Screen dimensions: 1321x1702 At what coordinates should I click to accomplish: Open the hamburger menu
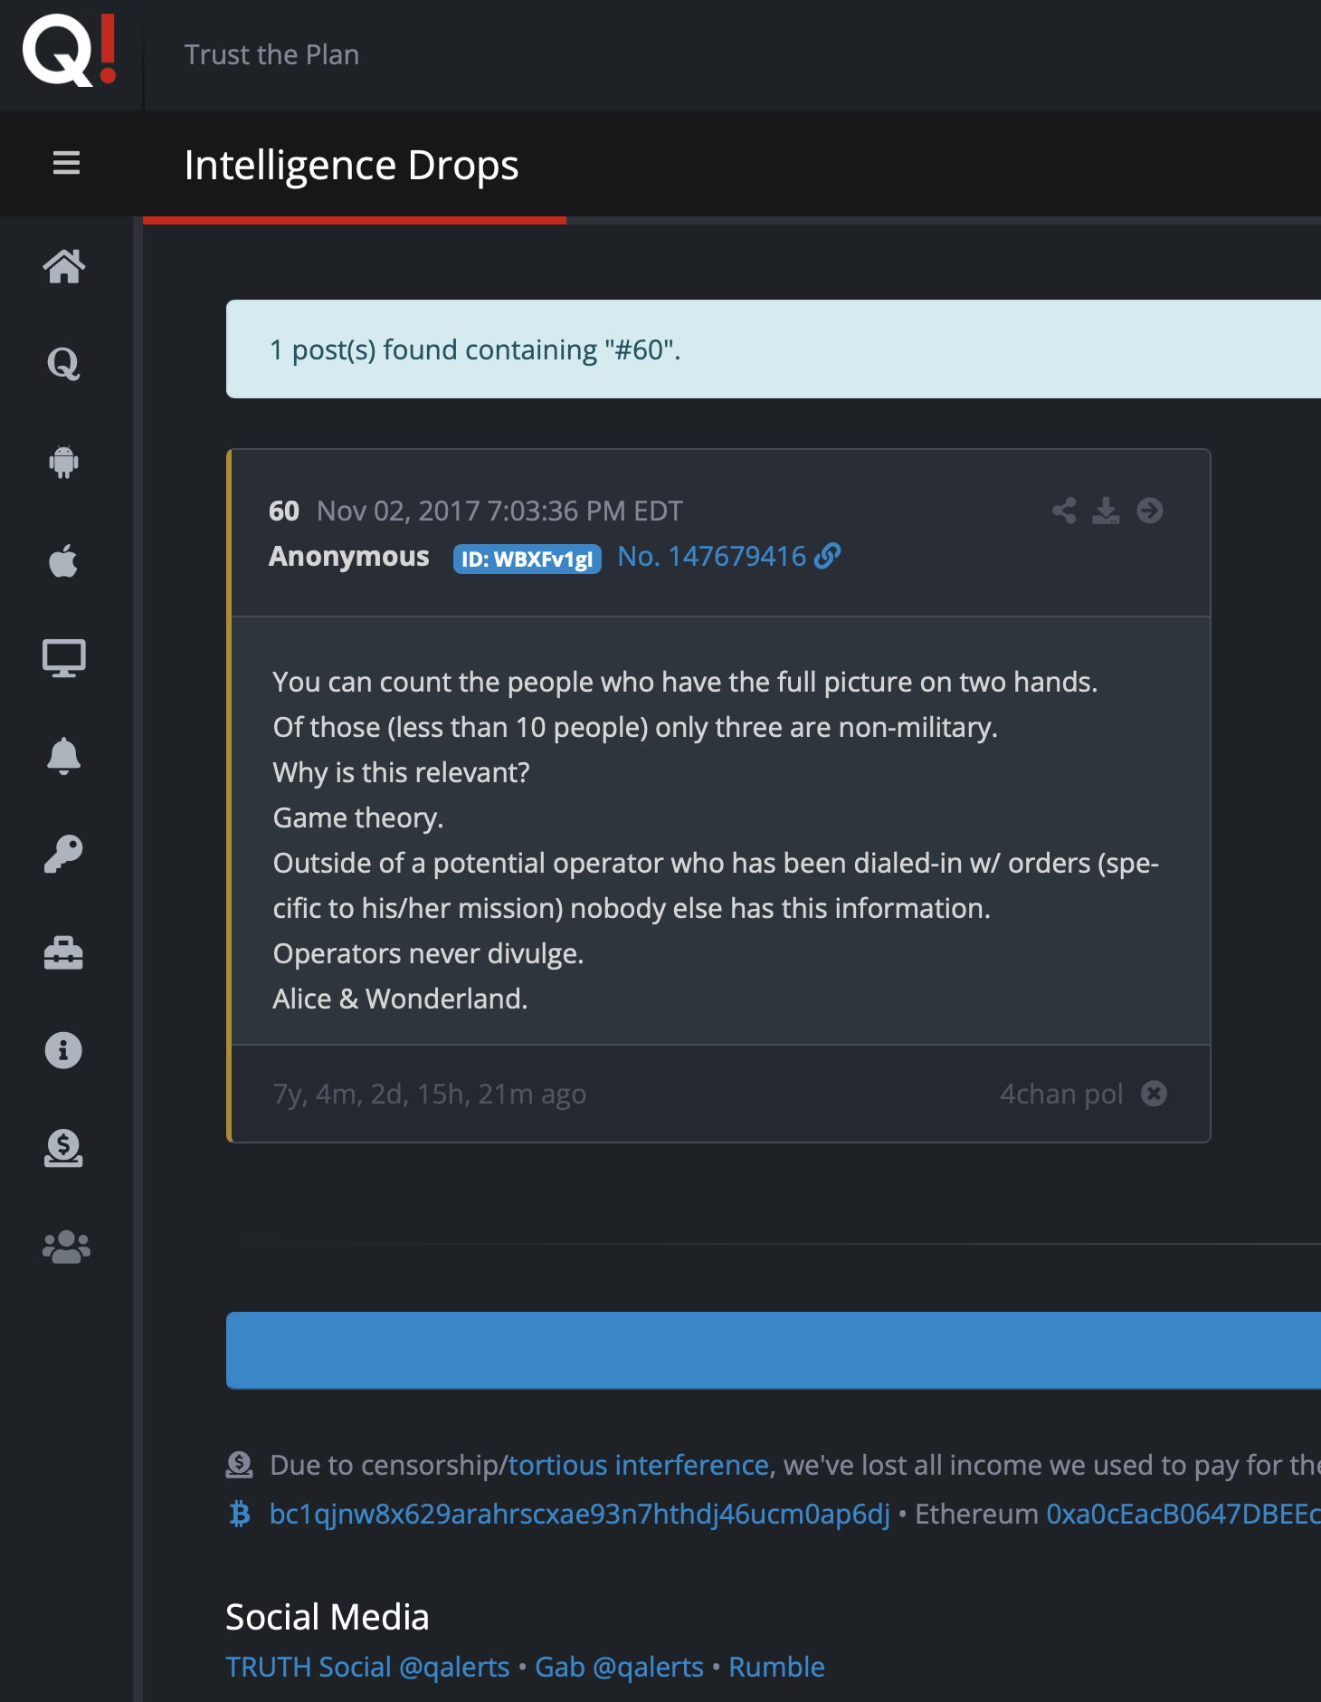66,163
